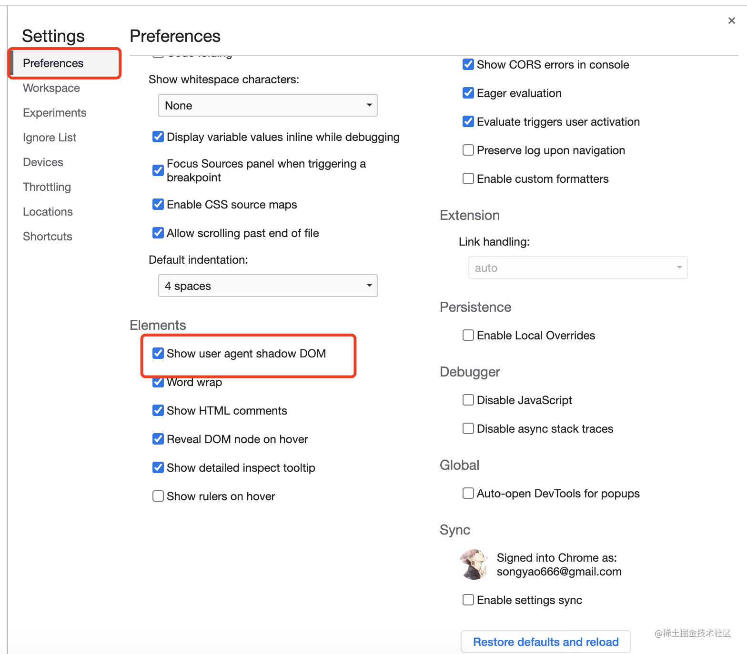The width and height of the screenshot is (747, 654).
Task: Open the Ignore List tab
Action: tap(50, 138)
